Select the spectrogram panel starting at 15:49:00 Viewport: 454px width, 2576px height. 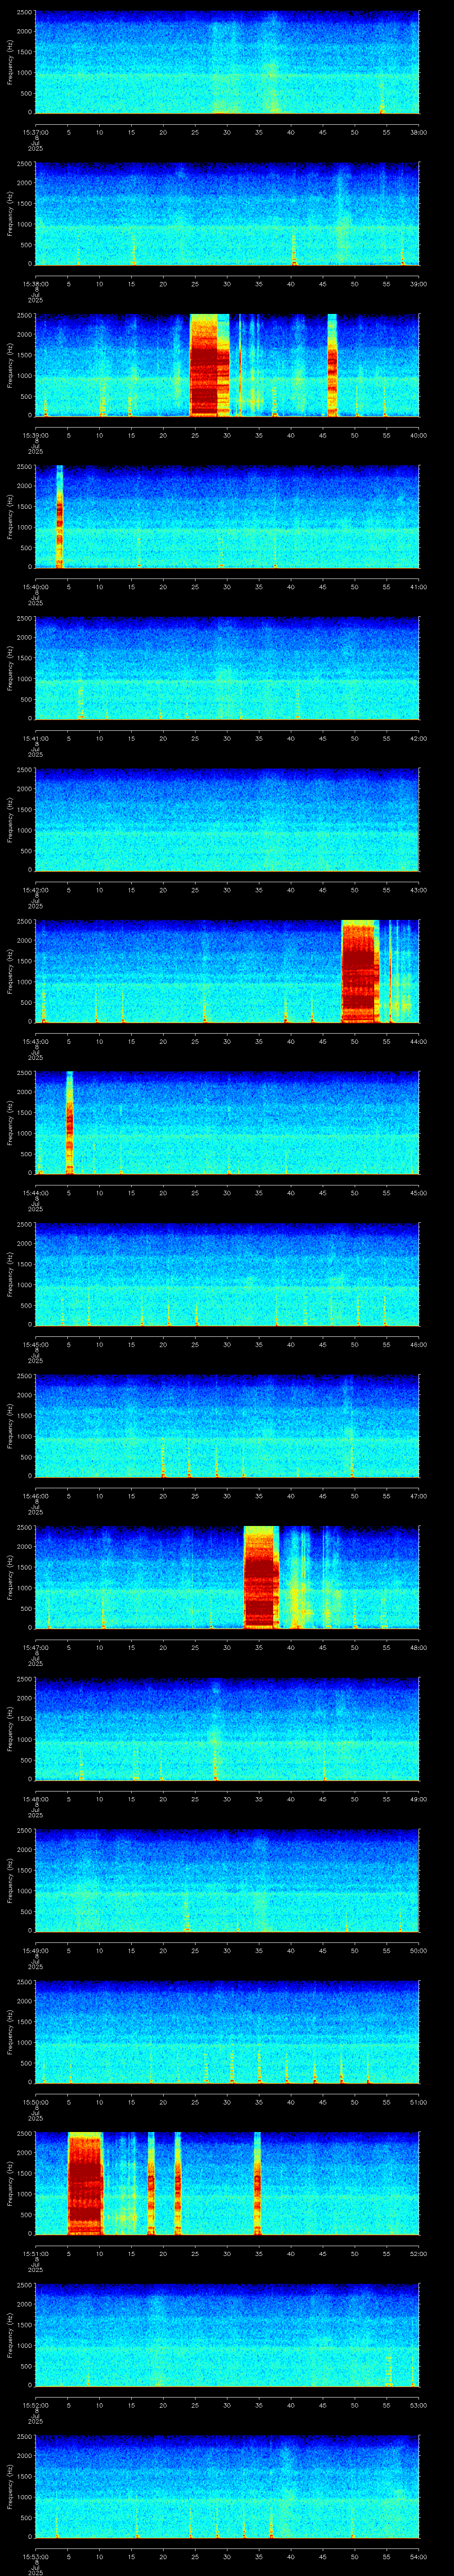(x=227, y=1882)
